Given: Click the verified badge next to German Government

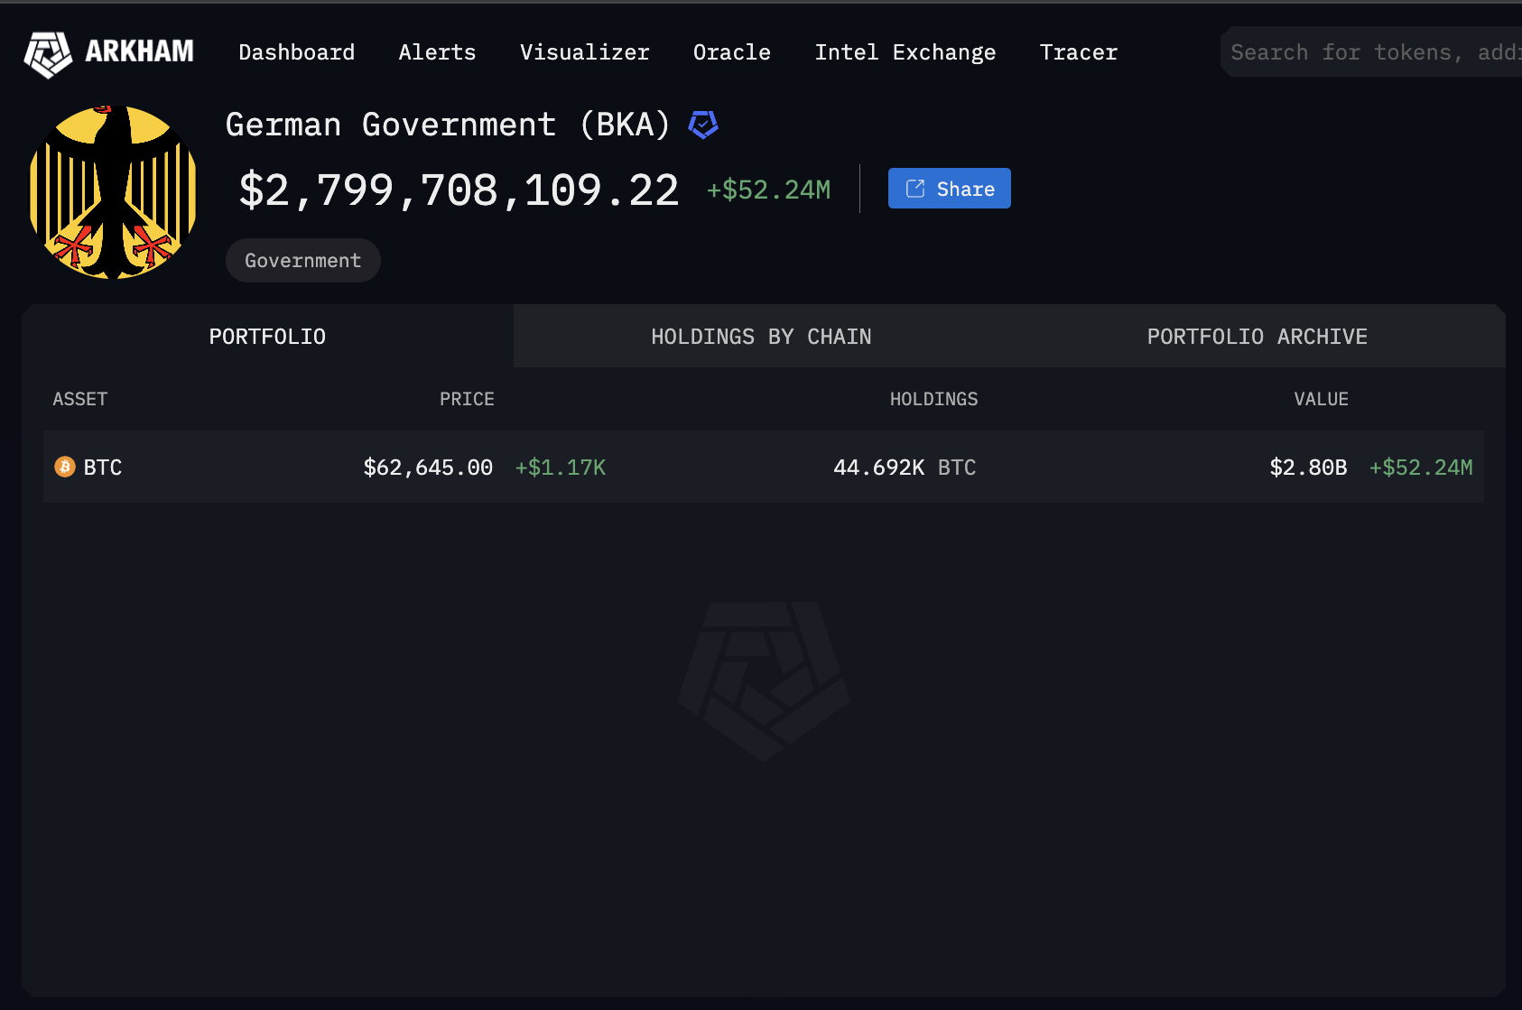Looking at the screenshot, I should (703, 125).
